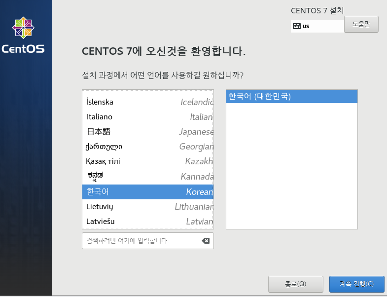The width and height of the screenshot is (387, 297).
Task: Select 한국어 (대한민국) locale
Action: 292,96
